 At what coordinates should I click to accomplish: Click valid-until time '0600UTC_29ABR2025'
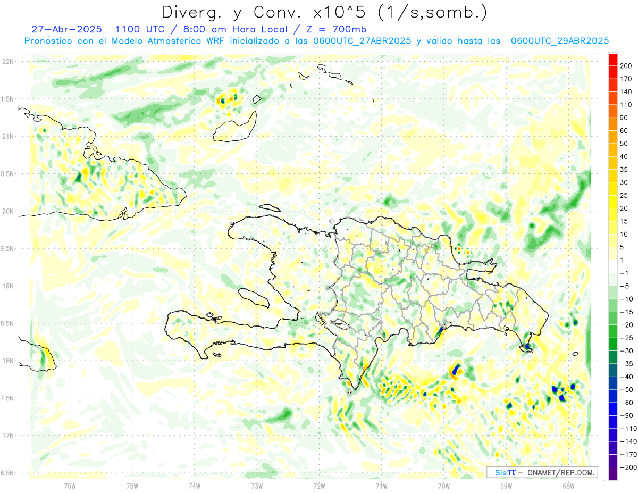pyautogui.click(x=559, y=41)
